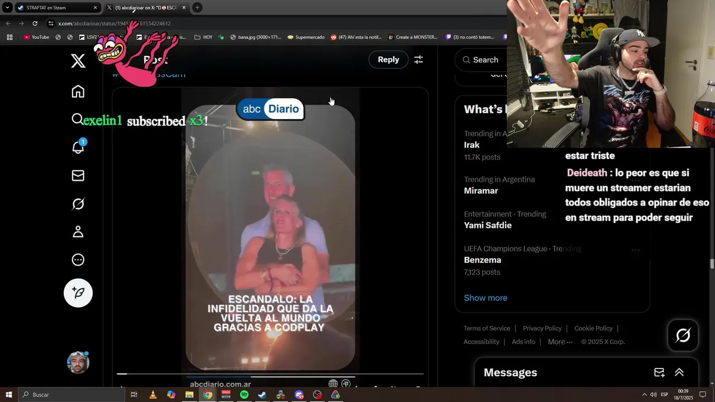Open Task View on the taskbar
715x402 pixels.
tap(134, 395)
